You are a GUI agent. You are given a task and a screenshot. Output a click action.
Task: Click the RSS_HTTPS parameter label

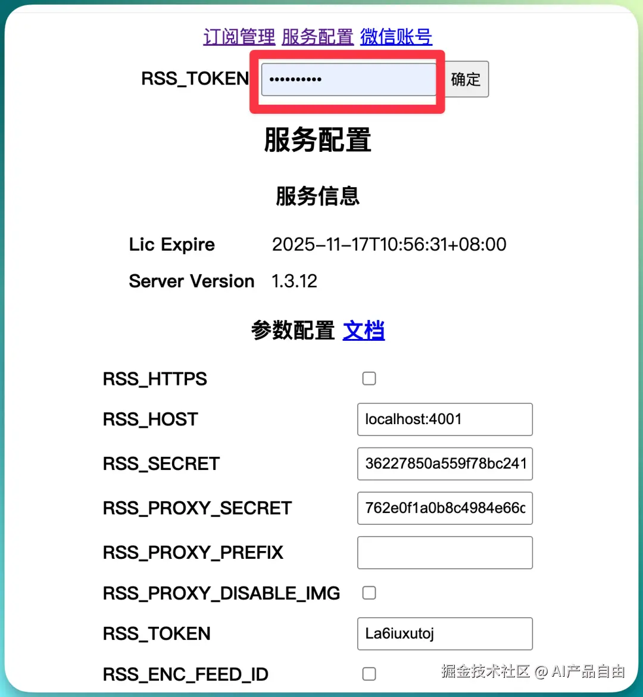point(155,379)
